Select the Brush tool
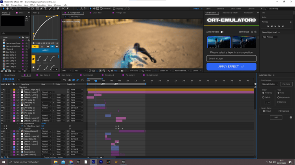This screenshot has width=295, height=165. tap(50, 9)
